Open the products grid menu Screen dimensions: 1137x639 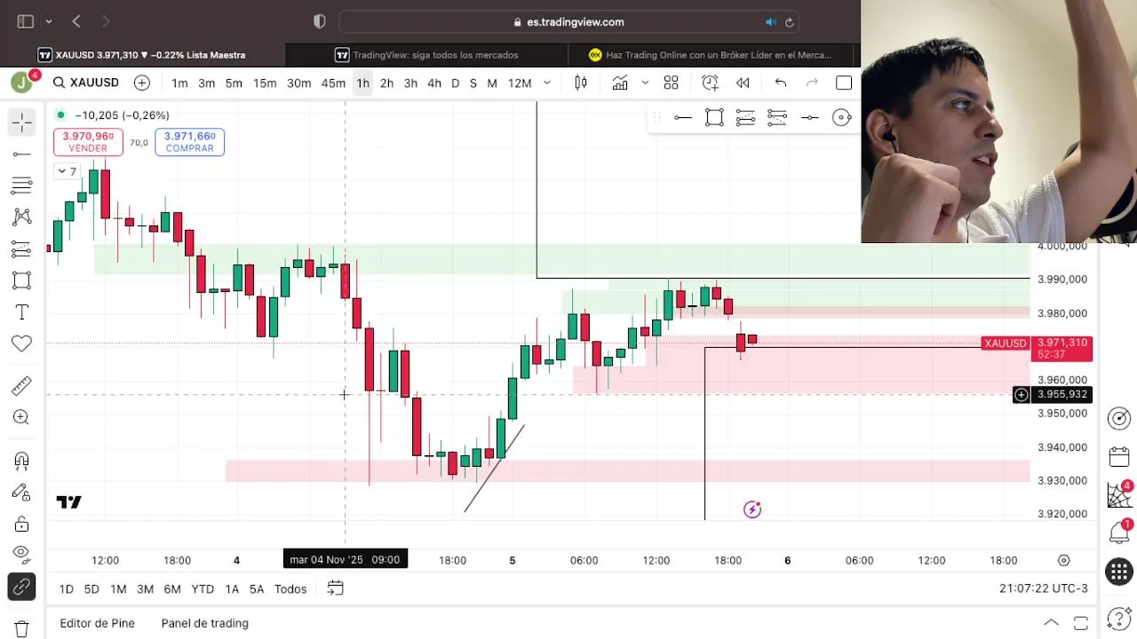point(1119,572)
